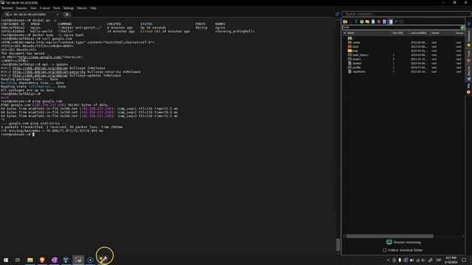472x265 pixels.
Task: Click the Remote monitoring button
Action: click(403, 242)
